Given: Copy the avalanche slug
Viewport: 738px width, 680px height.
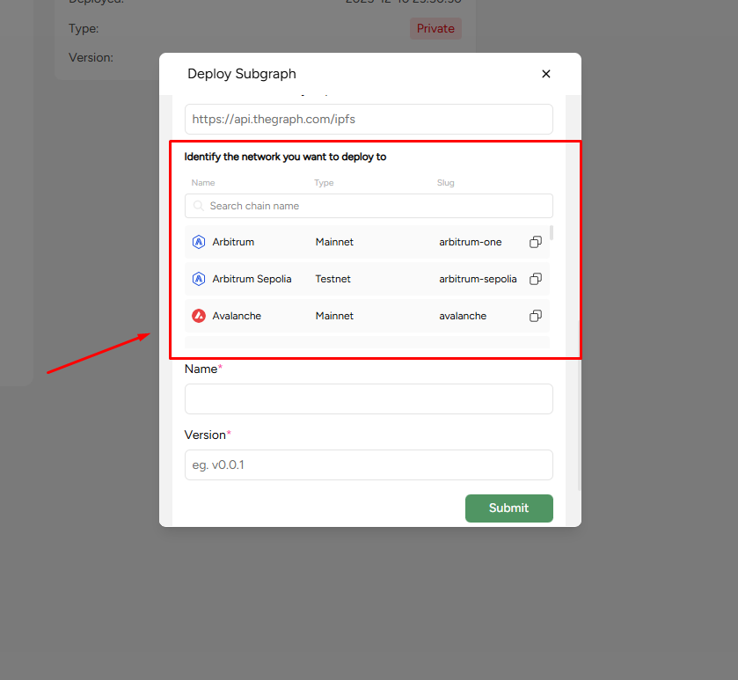Looking at the screenshot, I should [x=535, y=316].
